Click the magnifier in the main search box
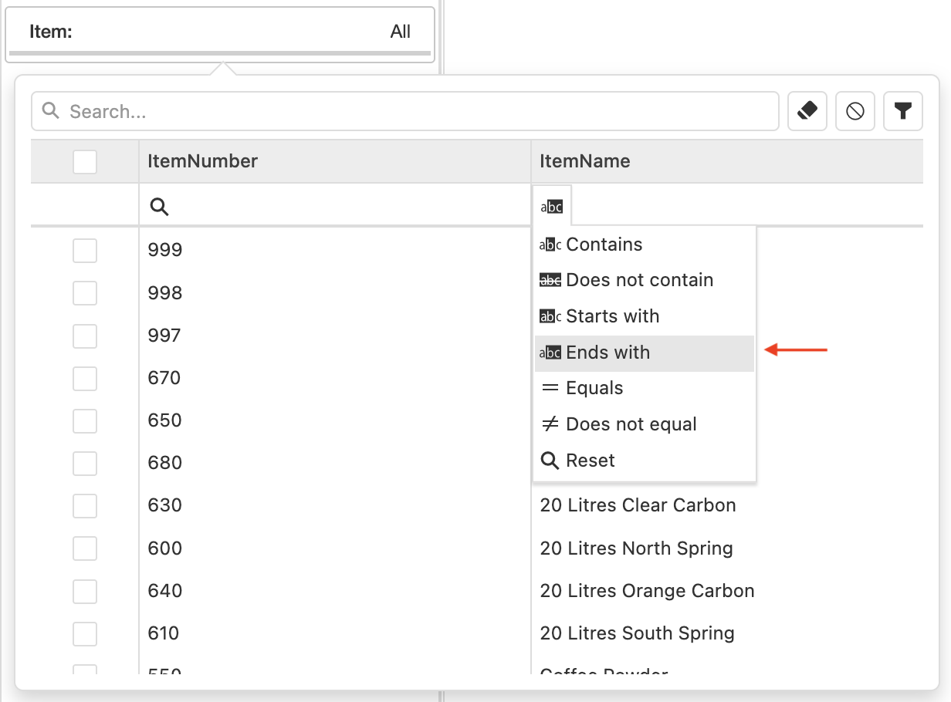This screenshot has width=951, height=702. [51, 111]
